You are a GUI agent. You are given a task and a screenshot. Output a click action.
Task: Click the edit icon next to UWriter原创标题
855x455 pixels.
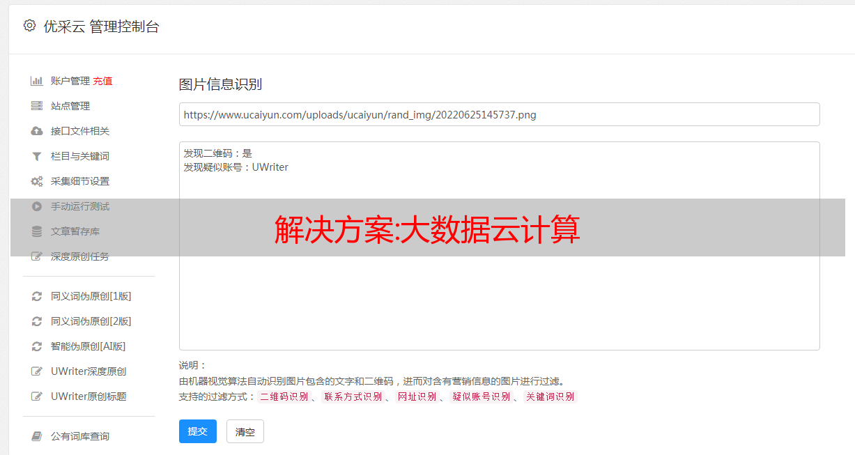(x=37, y=396)
